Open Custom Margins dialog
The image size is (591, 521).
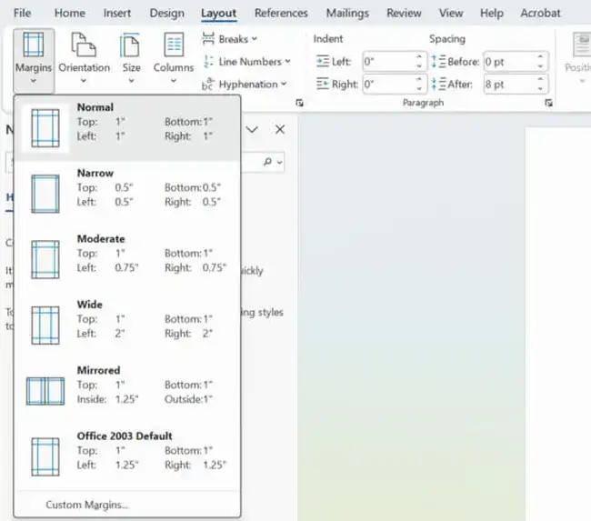tap(127, 505)
